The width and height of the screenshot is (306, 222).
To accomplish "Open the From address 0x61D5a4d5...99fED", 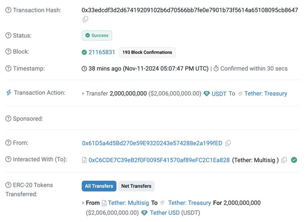I will 152,143.
